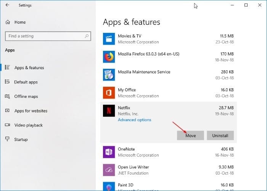
Task: Open Default apps settings page
Action: 26,82
